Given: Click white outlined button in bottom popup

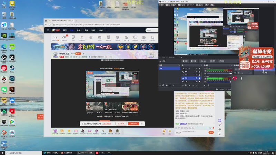Looking at the screenshot, I should (x=121, y=124).
